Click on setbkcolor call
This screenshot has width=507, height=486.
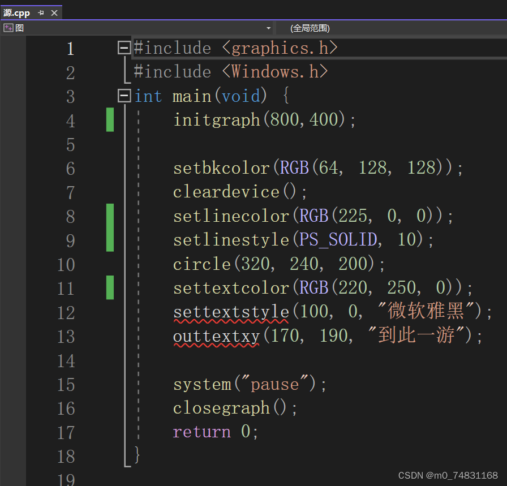pyautogui.click(x=221, y=168)
